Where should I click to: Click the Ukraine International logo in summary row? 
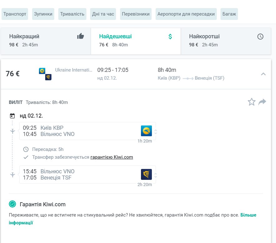point(42,71)
